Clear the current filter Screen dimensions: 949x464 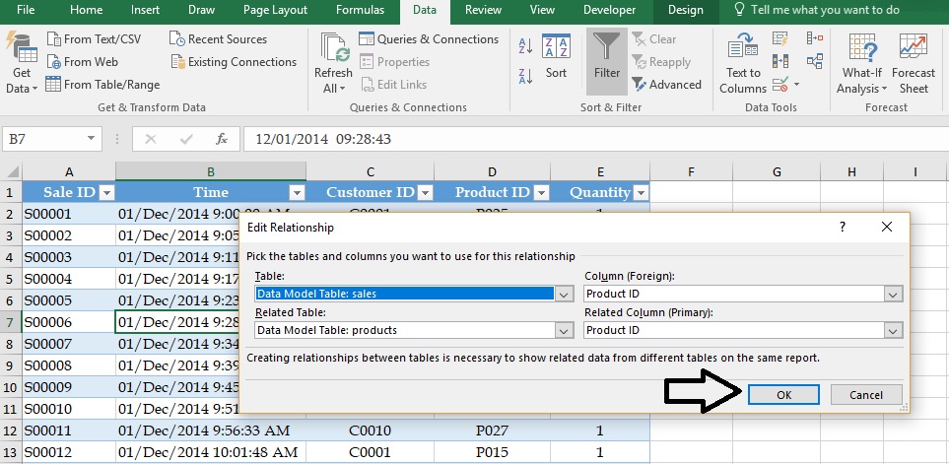pos(653,39)
